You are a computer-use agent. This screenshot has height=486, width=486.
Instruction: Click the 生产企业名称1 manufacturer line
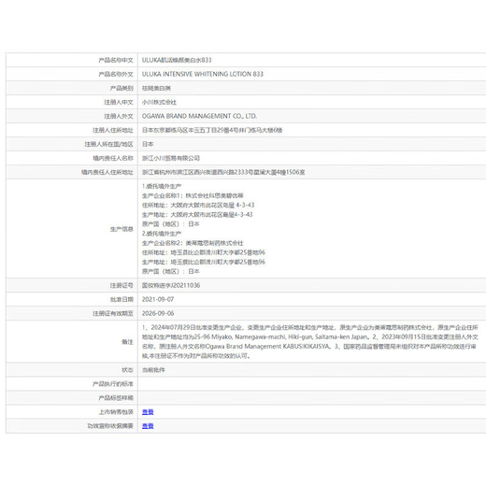(193, 195)
